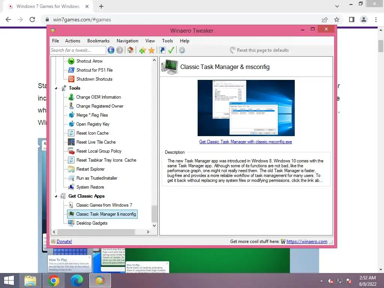Bookmark this page with Chrome star
Viewport: 384px width, 288px height.
point(337,19)
